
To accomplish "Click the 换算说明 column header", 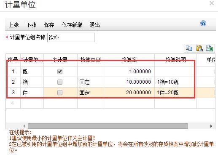I will [x=175, y=60].
